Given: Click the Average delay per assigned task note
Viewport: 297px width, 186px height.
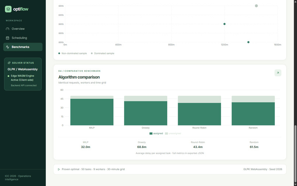Looking at the screenshot, I should coord(170,153).
